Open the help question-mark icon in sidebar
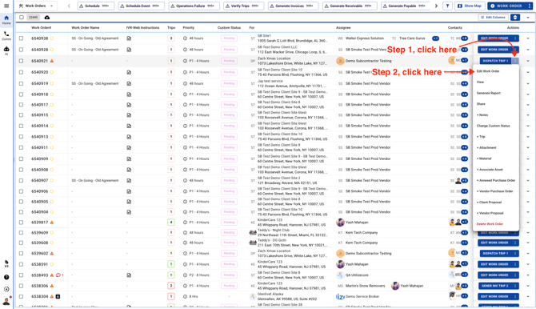Viewport: 536px width, 309px height. click(x=6, y=277)
